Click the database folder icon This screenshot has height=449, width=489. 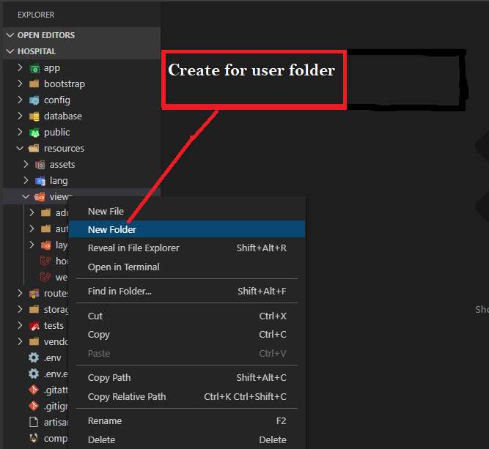tap(34, 116)
